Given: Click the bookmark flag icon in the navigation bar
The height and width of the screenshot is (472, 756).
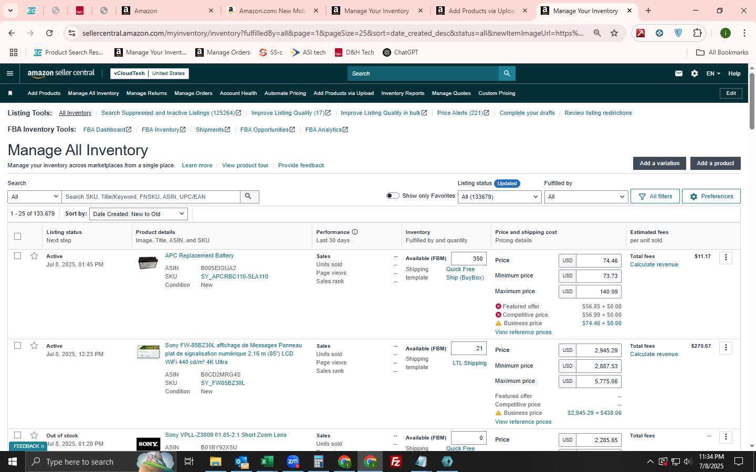Looking at the screenshot, I should click(x=10, y=93).
